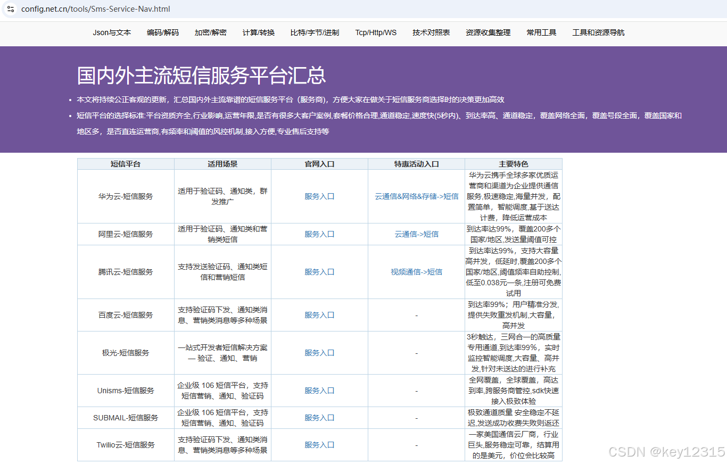Select the 极光-短信服务 cell
Screen dimensions: 727x464
coord(126,353)
